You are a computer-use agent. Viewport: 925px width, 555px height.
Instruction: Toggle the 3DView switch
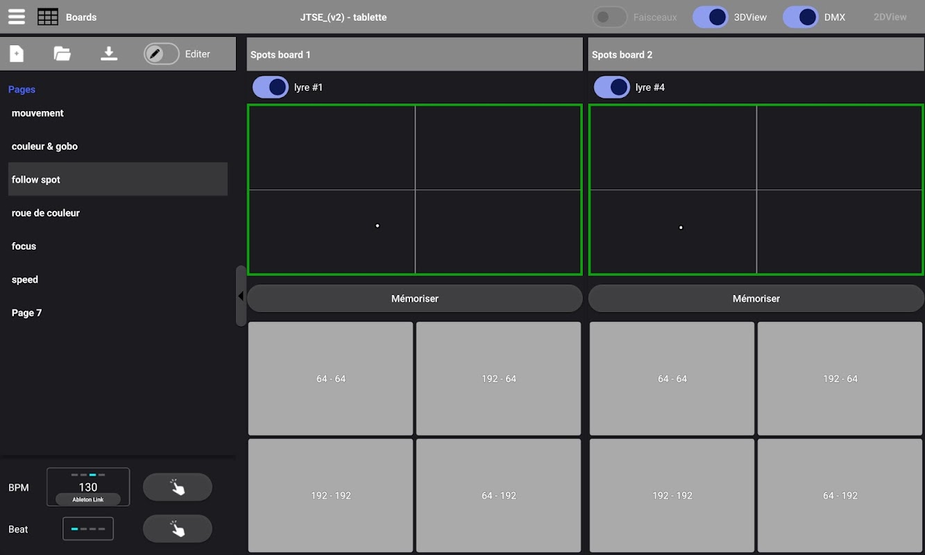tap(711, 17)
